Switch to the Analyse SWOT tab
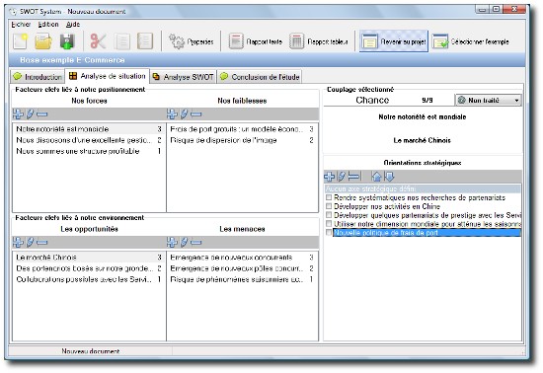 pyautogui.click(x=184, y=77)
